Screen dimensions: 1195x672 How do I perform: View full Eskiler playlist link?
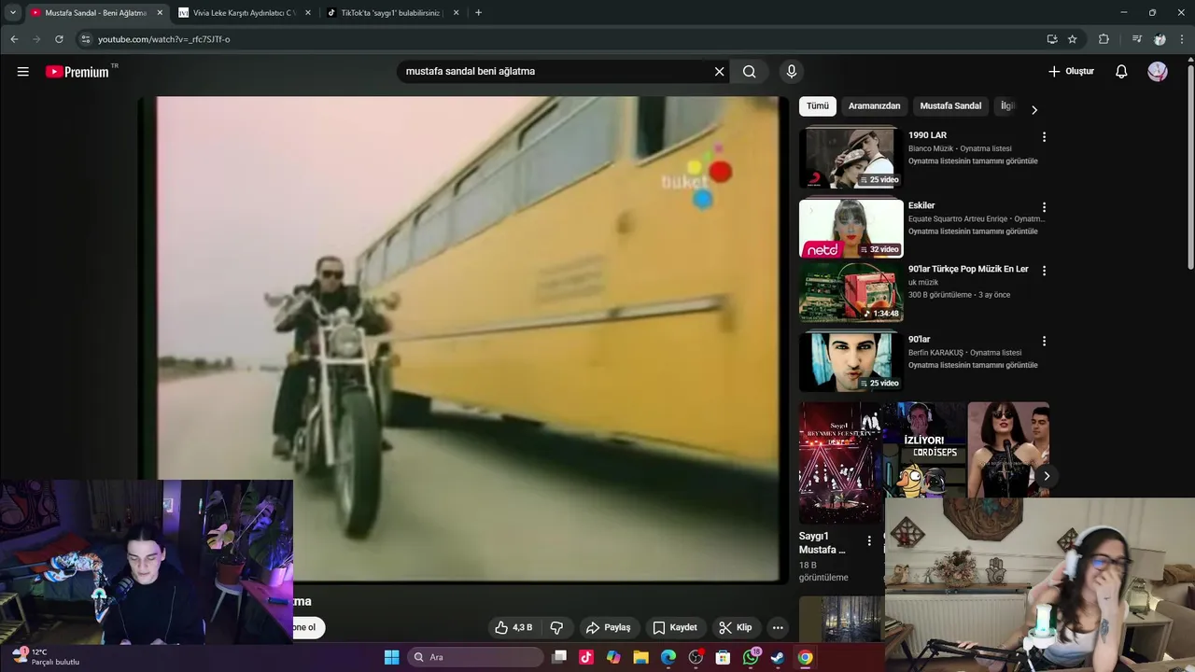[973, 231]
